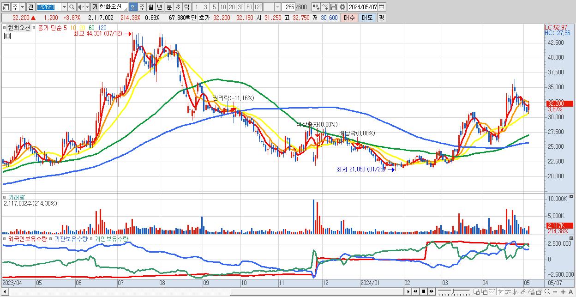Click the overlapping windows icon
576x297 pixels.
click(x=484, y=292)
